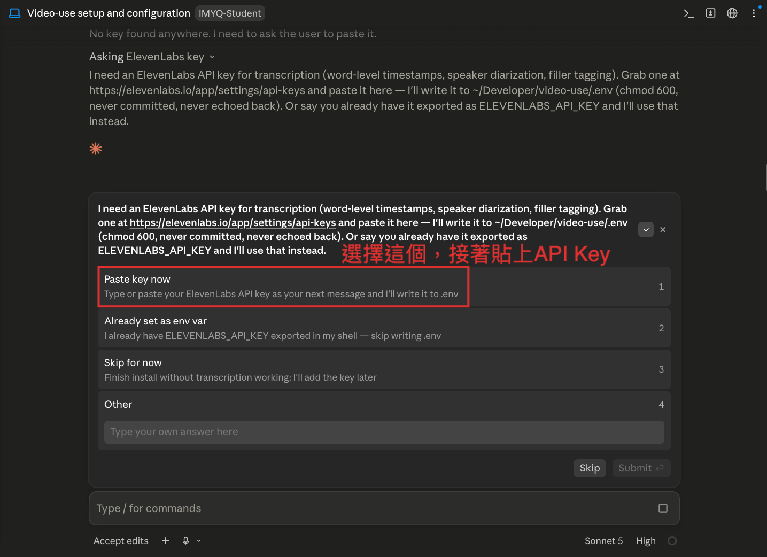Click the add attachment plus icon

[166, 541]
